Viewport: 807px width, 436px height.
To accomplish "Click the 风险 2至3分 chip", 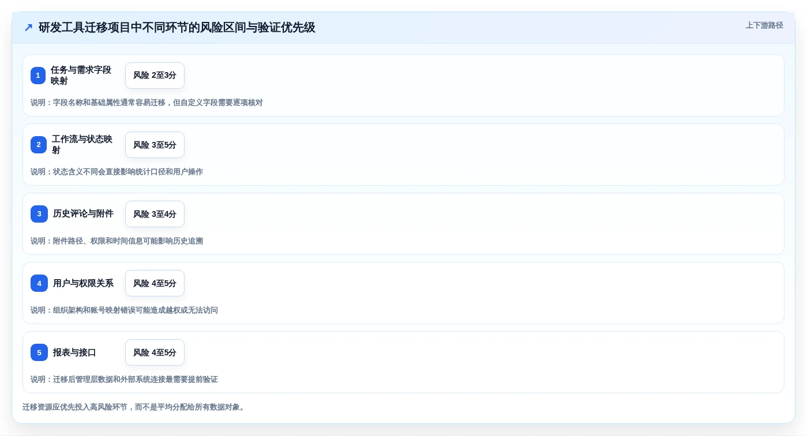I will [x=155, y=76].
